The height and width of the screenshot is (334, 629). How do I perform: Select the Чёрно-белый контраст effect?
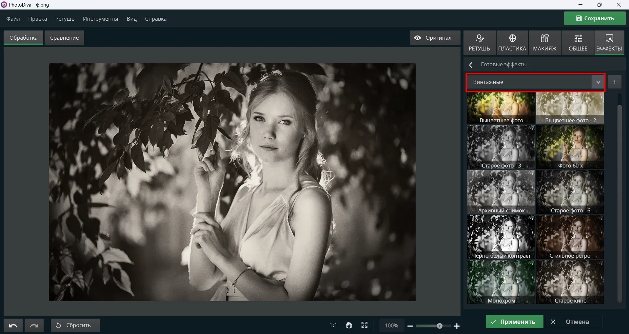pos(501,237)
